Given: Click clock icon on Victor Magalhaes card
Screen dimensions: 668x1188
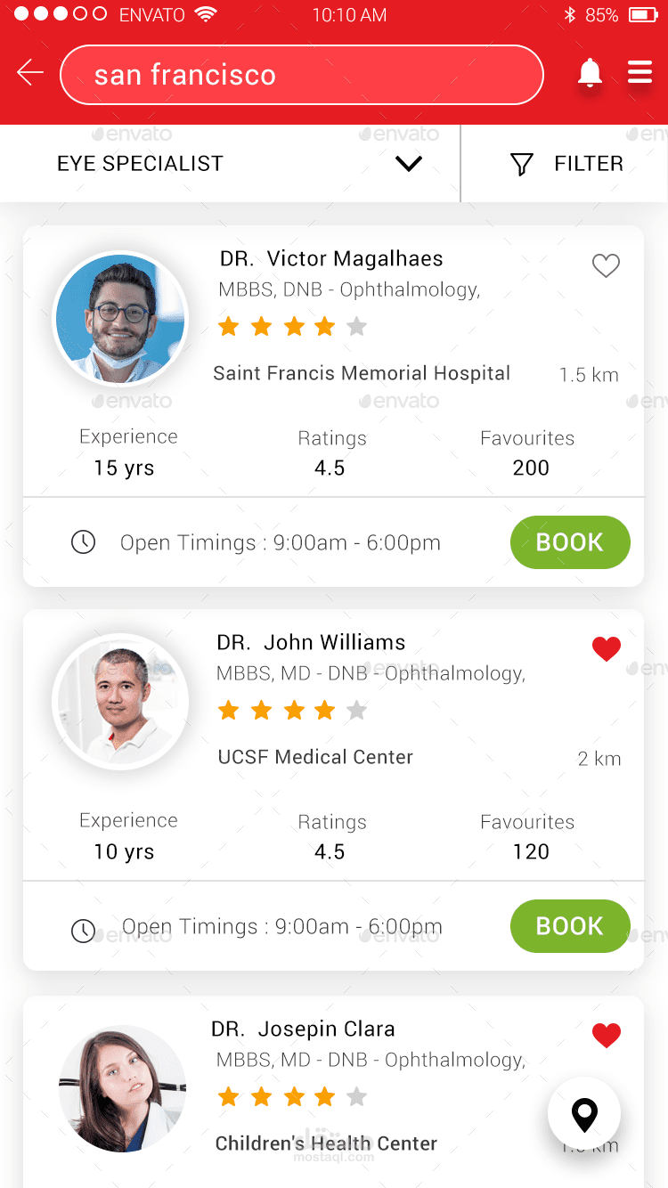Looking at the screenshot, I should (83, 542).
